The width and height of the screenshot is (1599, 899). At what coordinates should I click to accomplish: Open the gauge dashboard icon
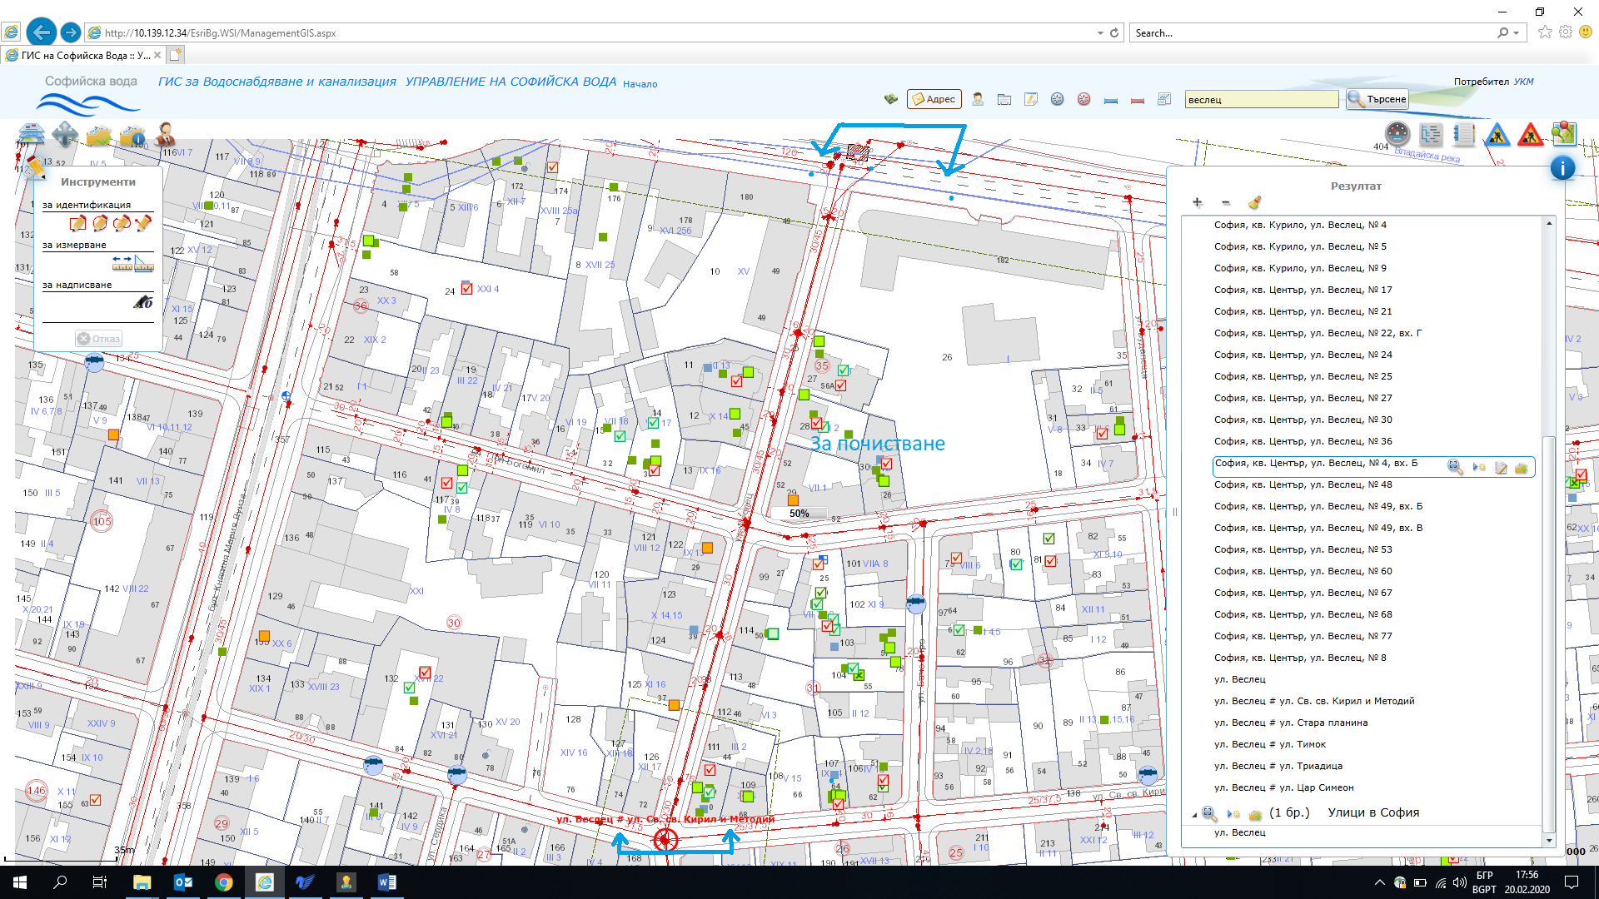[x=1397, y=134]
